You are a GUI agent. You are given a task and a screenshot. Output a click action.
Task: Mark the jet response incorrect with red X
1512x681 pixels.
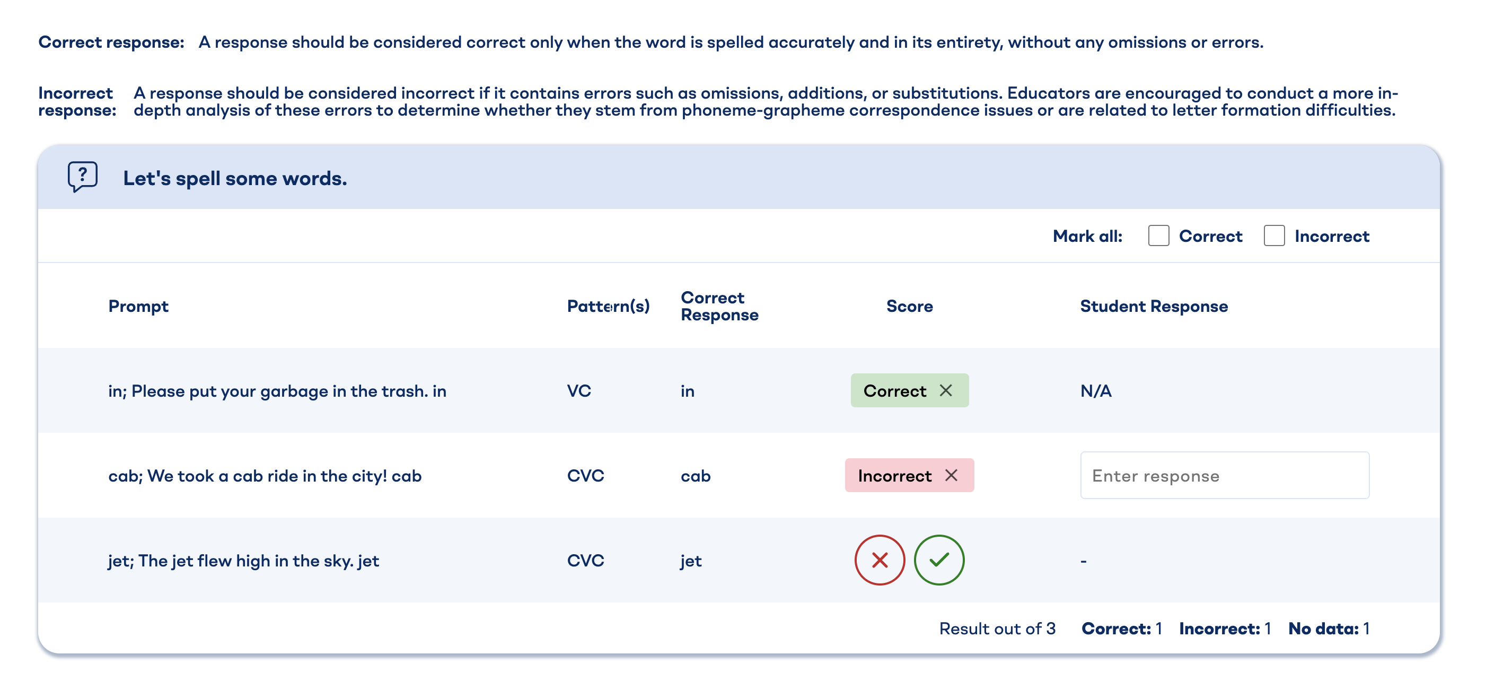[x=879, y=561]
